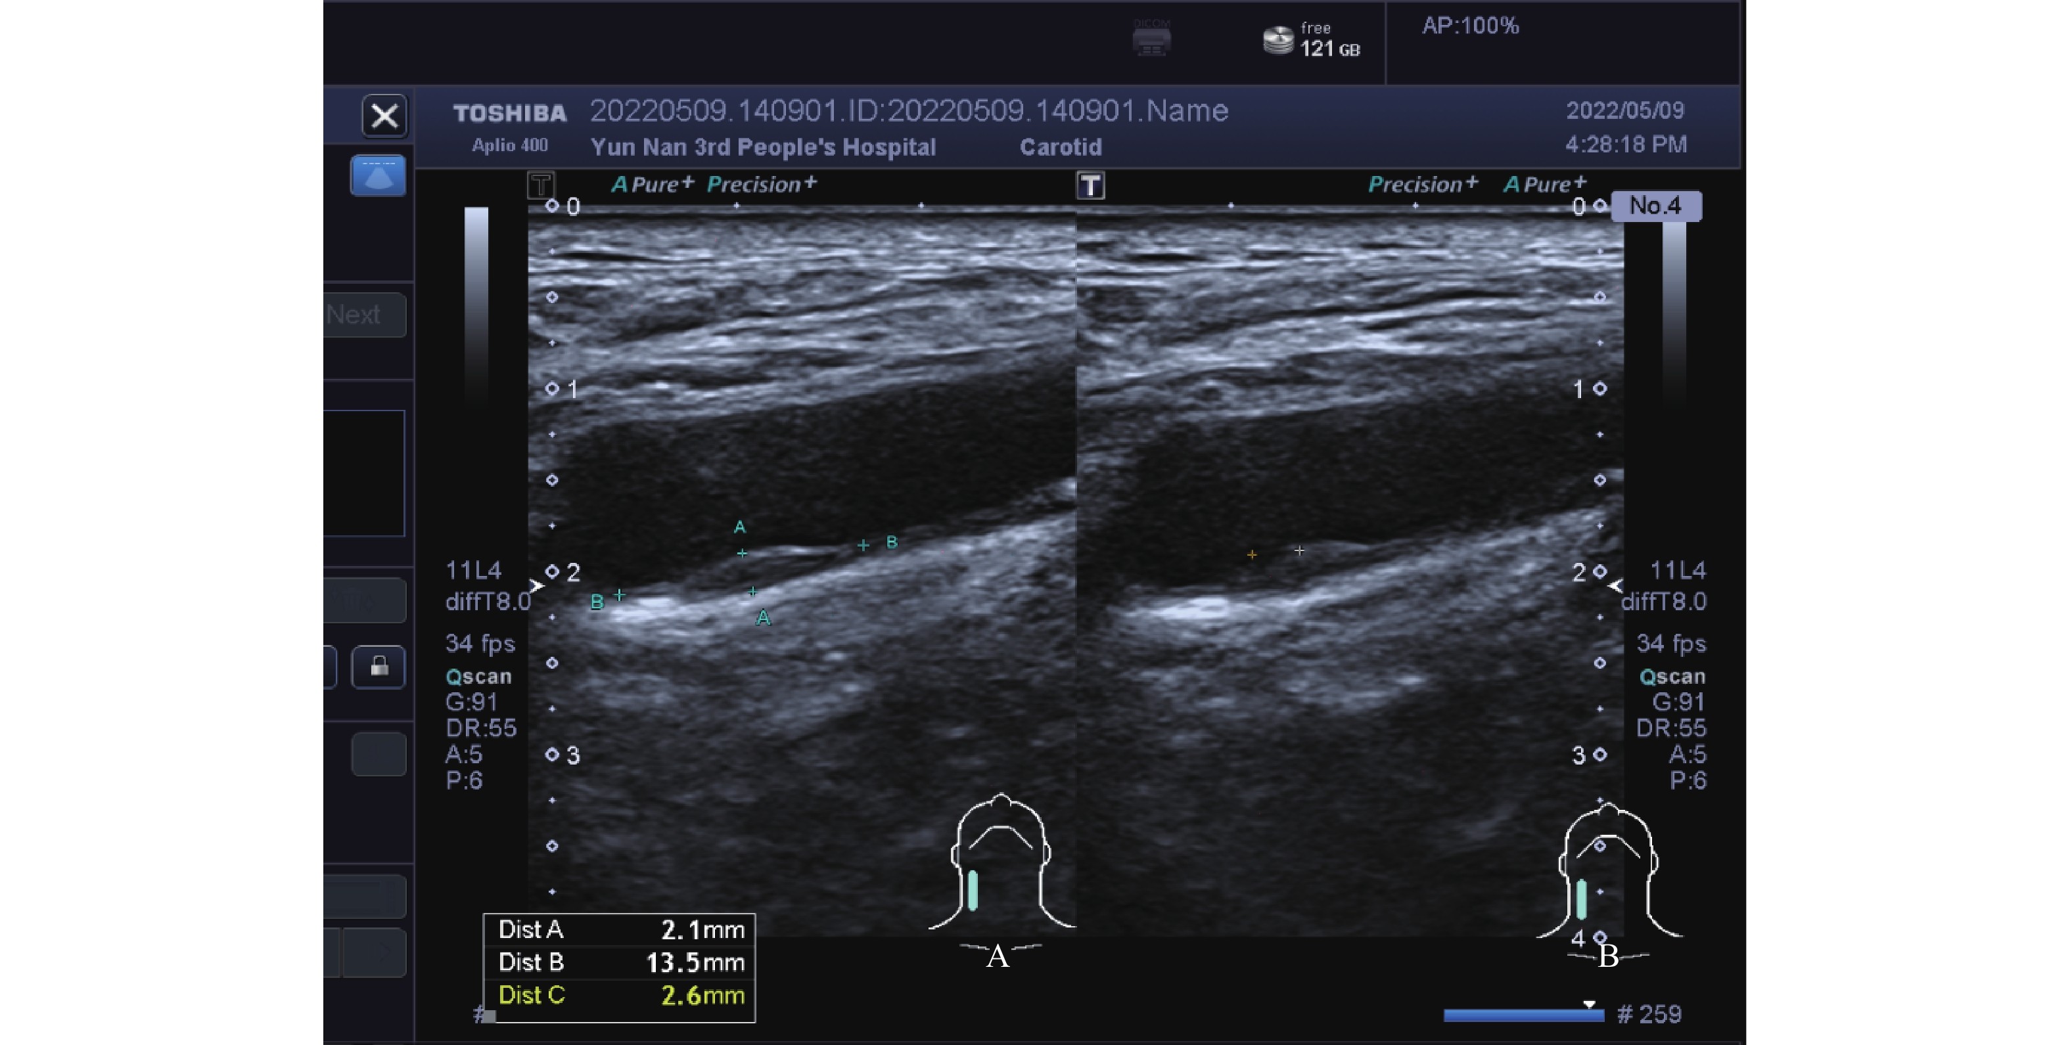
Task: Select the highlighted Dist C measurement row
Action: [x=619, y=995]
